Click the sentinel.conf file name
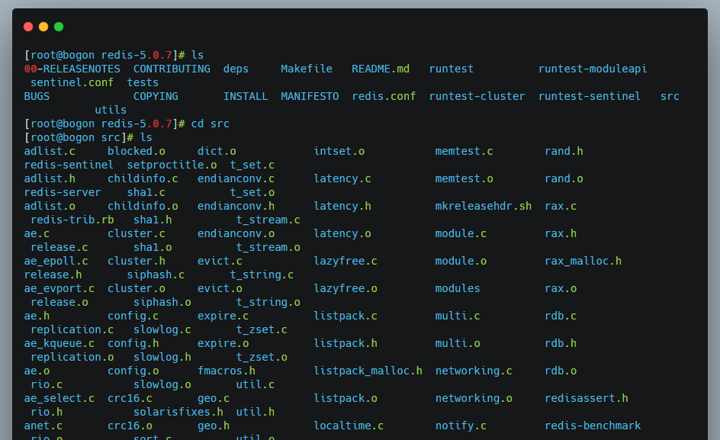The width and height of the screenshot is (720, 440). pyautogui.click(x=72, y=82)
